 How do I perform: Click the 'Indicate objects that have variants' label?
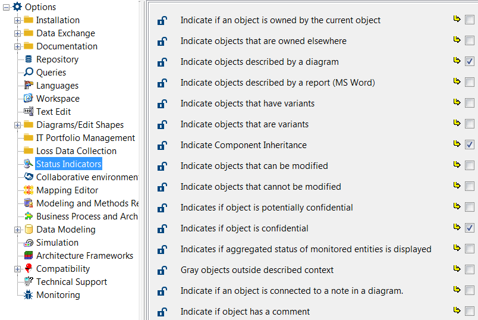(247, 103)
